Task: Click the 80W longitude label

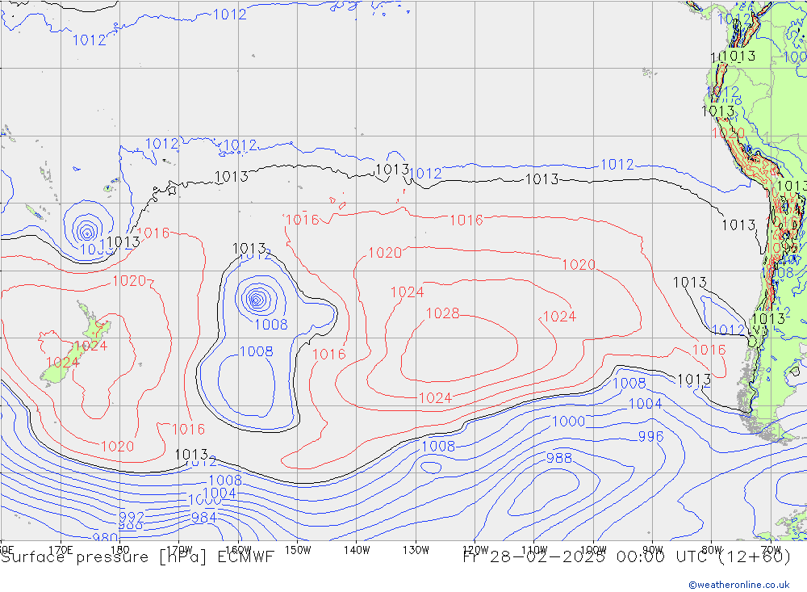Action: click(712, 549)
